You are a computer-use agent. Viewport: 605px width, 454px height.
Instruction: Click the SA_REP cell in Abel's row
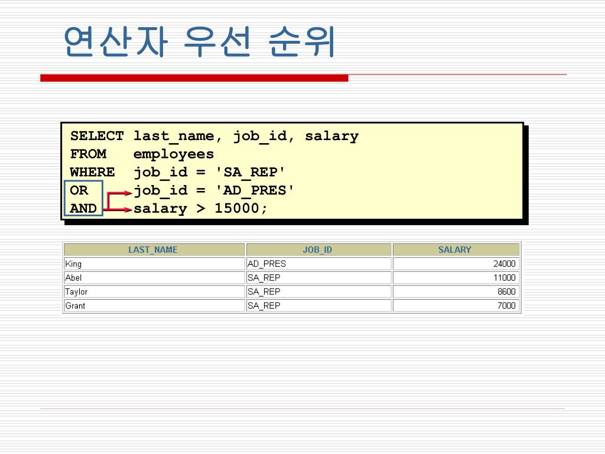click(x=318, y=278)
